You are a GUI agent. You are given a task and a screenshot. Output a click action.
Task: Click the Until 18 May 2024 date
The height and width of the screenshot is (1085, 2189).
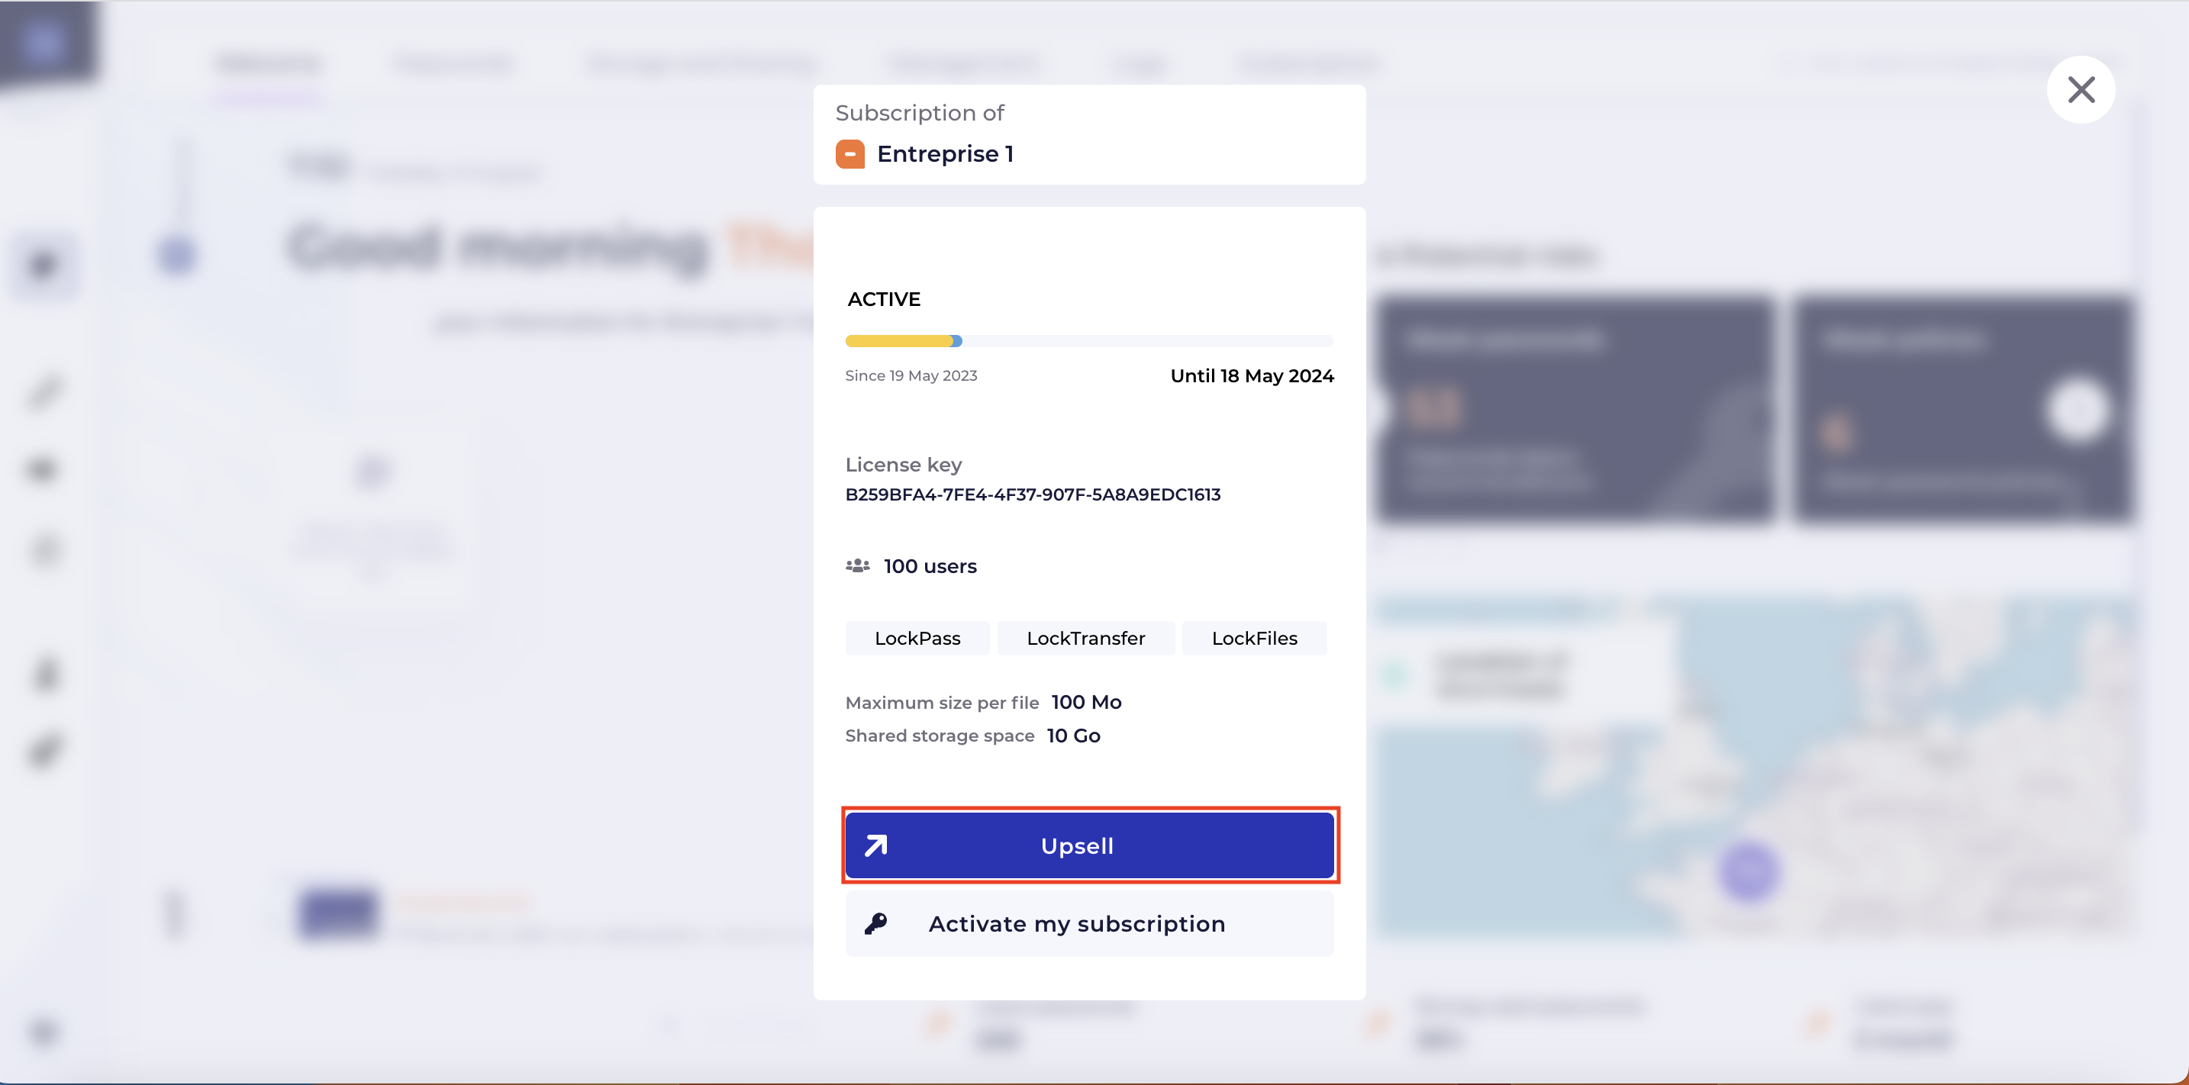click(1252, 375)
